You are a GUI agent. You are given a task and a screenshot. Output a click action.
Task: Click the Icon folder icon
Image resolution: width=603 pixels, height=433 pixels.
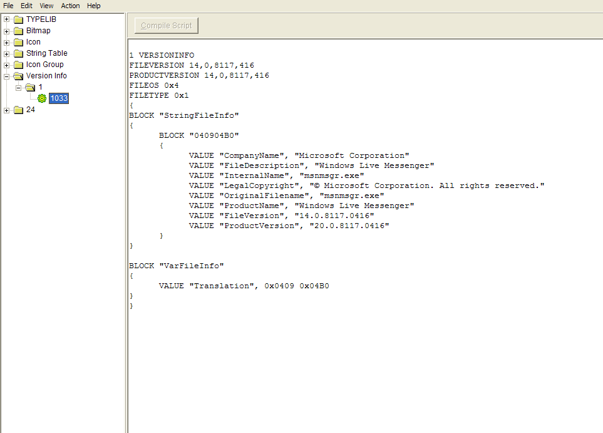click(18, 43)
